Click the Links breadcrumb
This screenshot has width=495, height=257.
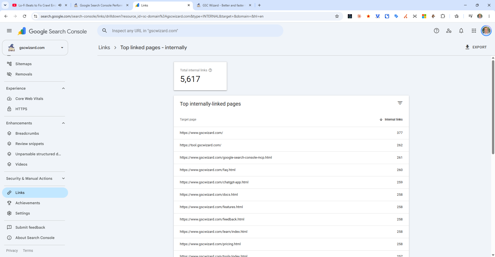coord(104,48)
